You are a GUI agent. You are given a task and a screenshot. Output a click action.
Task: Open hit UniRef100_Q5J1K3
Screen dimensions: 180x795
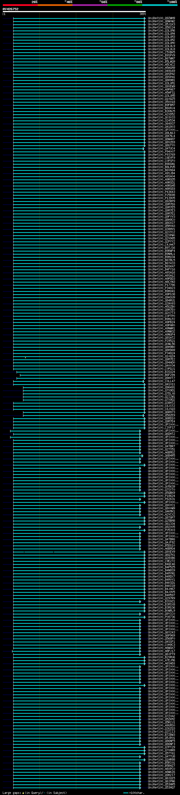tap(161, 24)
